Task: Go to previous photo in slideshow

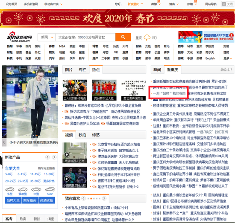Action: click(4, 142)
